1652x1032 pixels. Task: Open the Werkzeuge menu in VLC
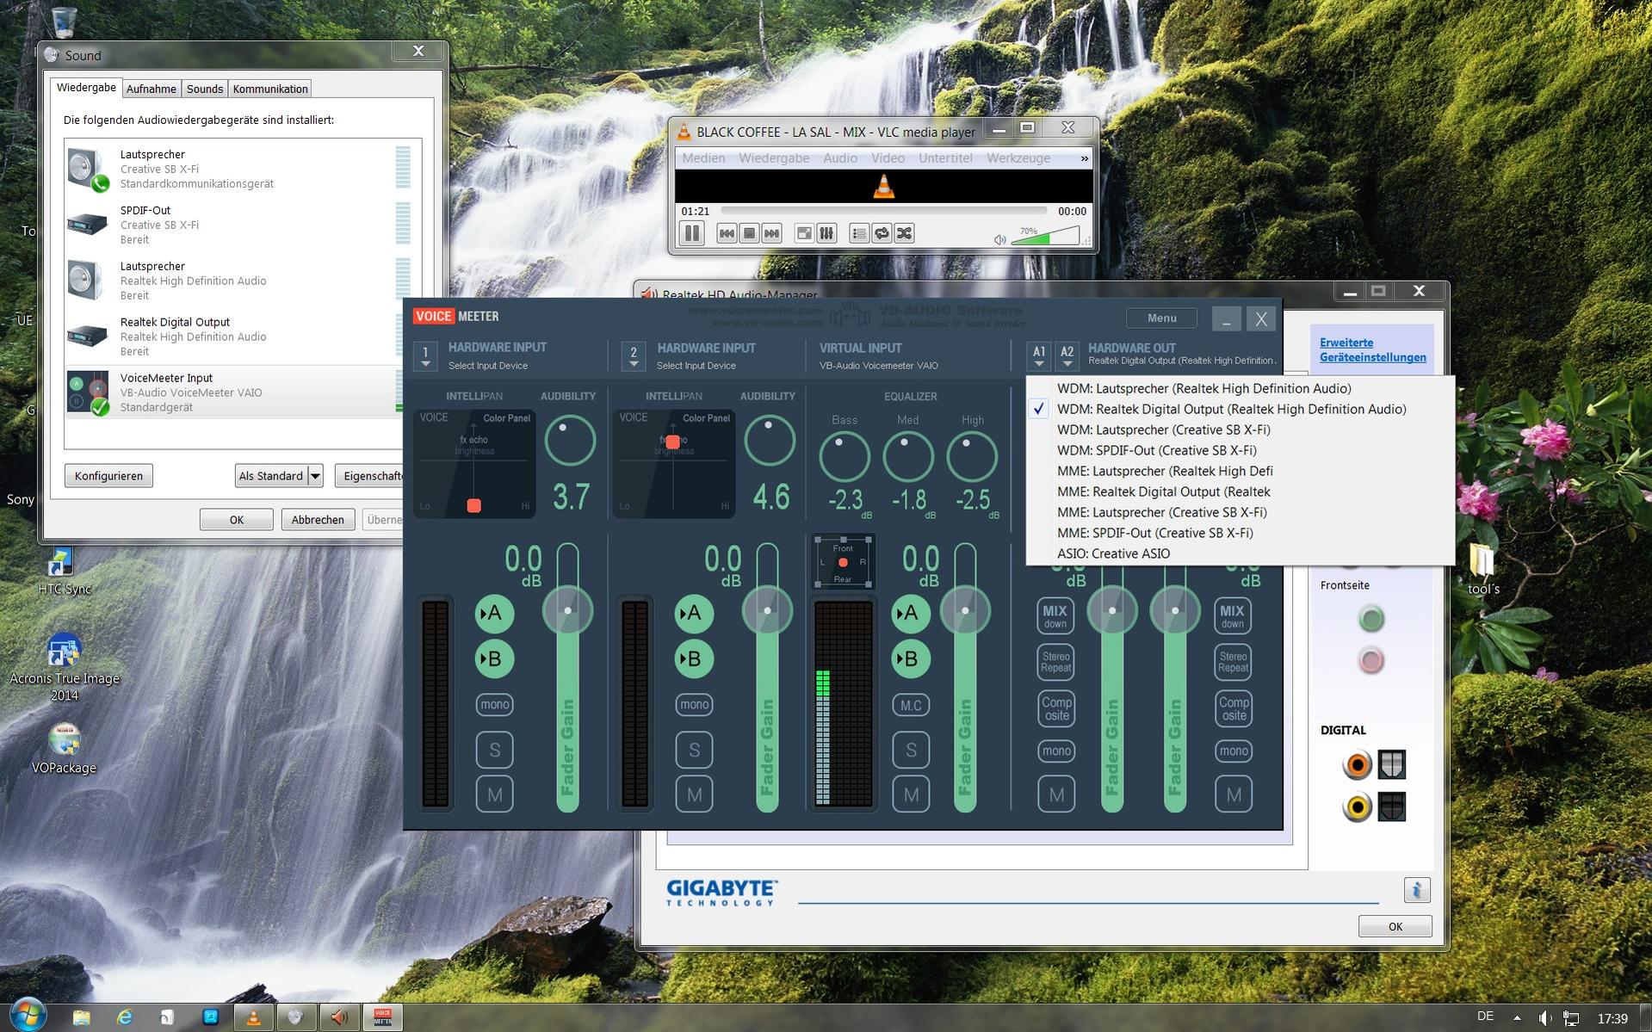(1018, 158)
